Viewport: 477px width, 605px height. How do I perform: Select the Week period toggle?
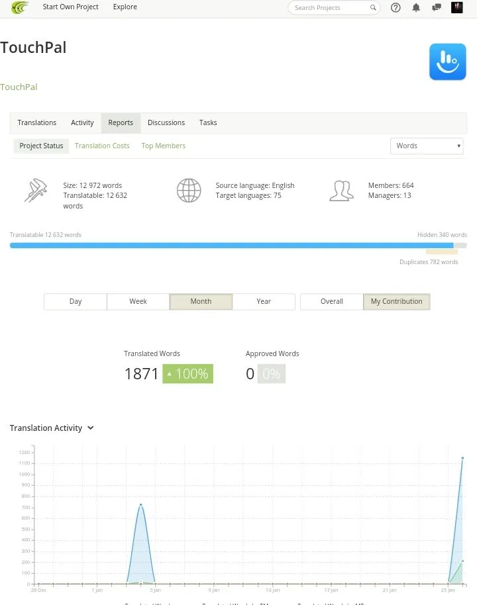click(x=138, y=301)
